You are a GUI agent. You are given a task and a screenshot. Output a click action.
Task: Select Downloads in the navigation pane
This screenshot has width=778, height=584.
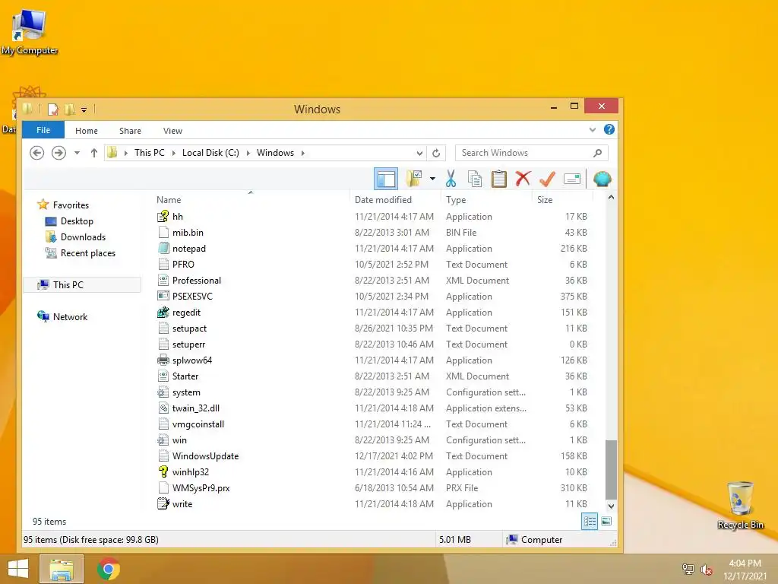[x=83, y=237]
